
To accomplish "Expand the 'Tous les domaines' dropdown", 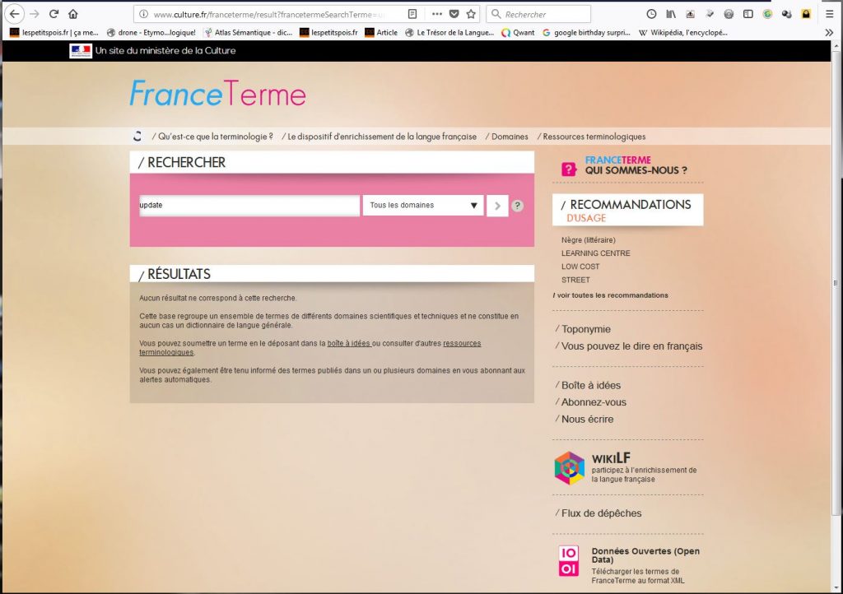I will pos(423,206).
